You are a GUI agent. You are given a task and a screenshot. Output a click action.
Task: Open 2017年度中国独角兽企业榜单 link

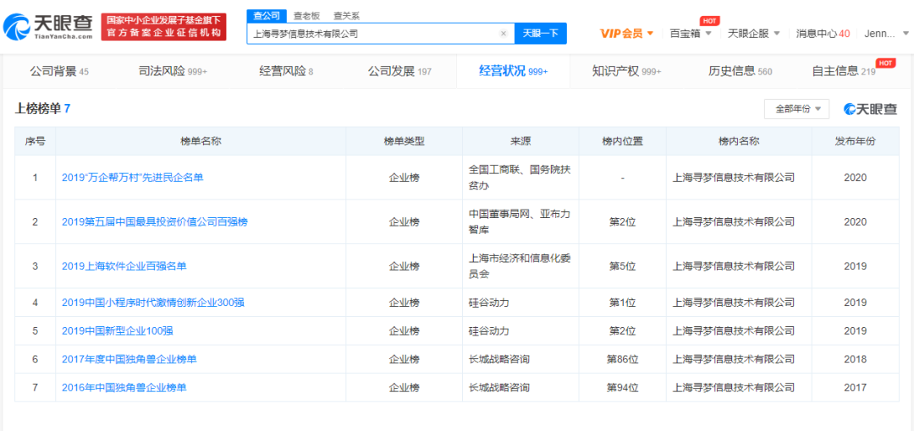[x=129, y=359]
